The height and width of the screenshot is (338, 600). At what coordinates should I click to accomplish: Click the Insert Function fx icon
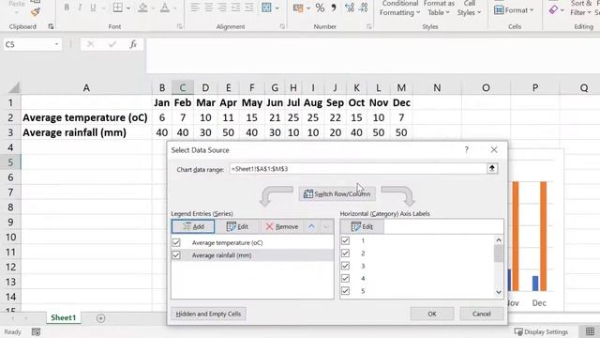pyautogui.click(x=133, y=44)
